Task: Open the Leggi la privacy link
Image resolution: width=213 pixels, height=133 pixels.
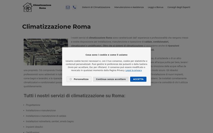Action: (133, 70)
